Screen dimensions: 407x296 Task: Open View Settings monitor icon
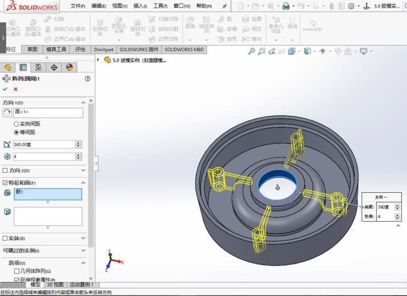[x=363, y=52]
